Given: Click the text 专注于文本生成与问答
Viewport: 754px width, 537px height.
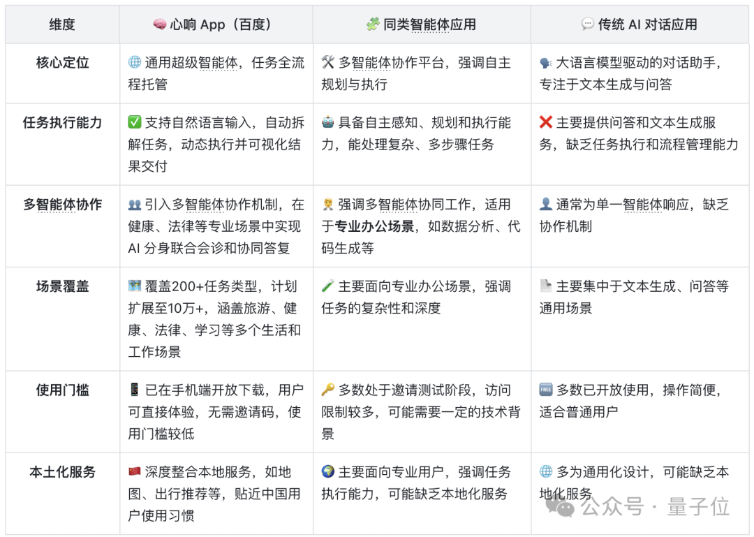Looking at the screenshot, I should pyautogui.click(x=605, y=84).
